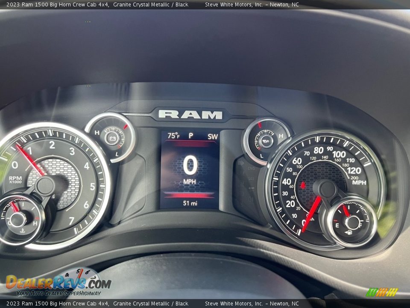This screenshot has width=410, height=308.
Task: Click the speedometer 120 marking
Action: [x=354, y=171]
